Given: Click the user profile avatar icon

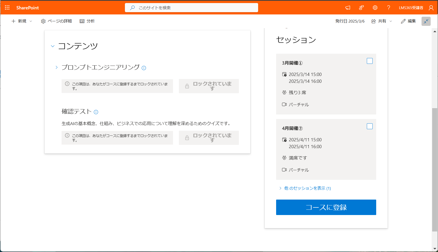Looking at the screenshot, I should coord(431,8).
